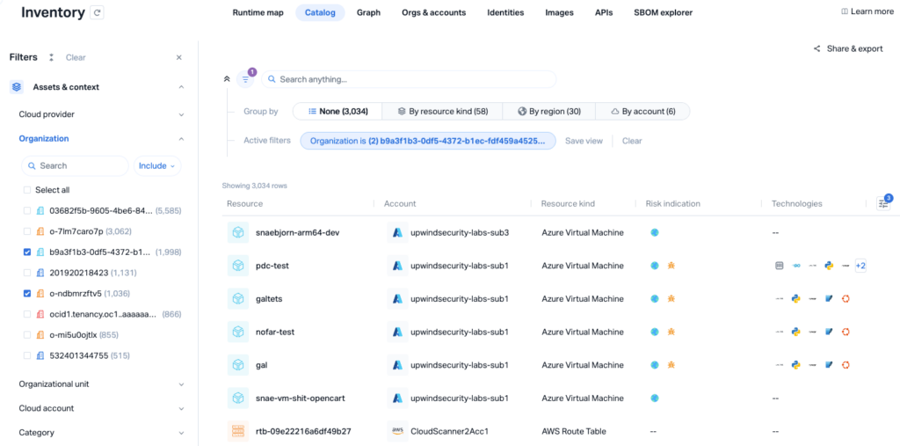Open the Images tab
The width and height of the screenshot is (900, 446).
coord(560,12)
